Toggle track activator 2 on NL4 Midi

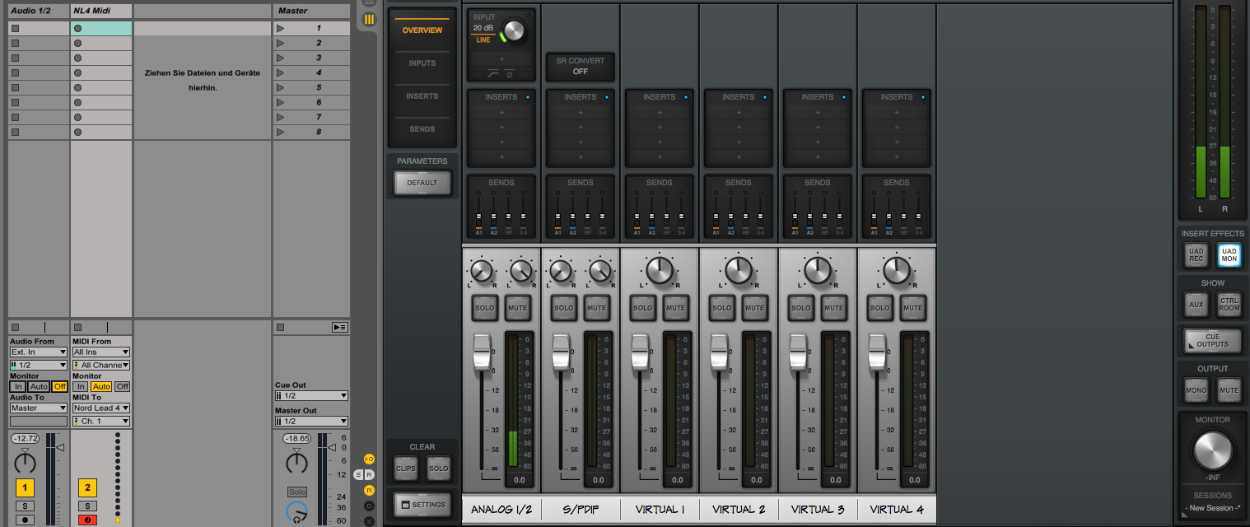(87, 487)
